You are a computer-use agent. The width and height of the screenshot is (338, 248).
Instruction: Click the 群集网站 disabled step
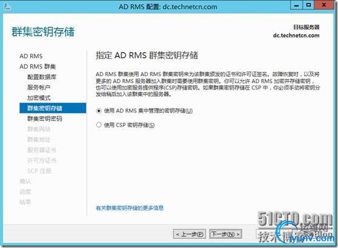39,129
